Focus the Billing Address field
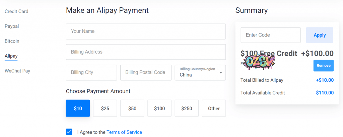343x137 pixels. tap(146, 52)
